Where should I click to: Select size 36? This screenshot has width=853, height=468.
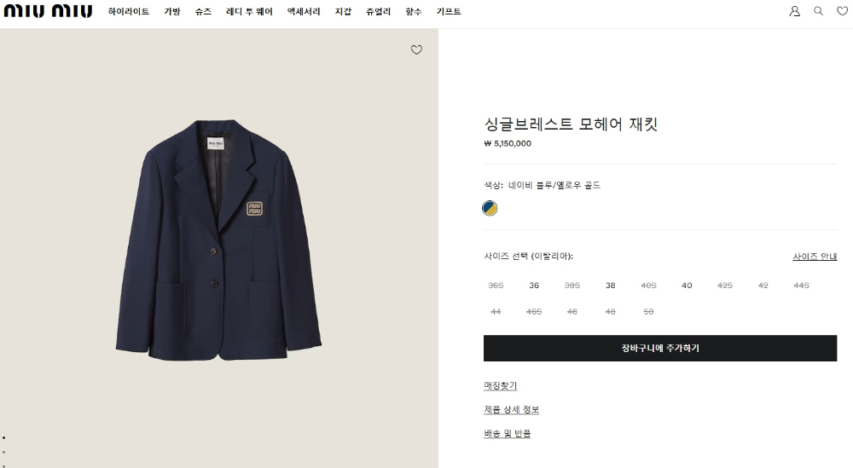click(x=534, y=286)
